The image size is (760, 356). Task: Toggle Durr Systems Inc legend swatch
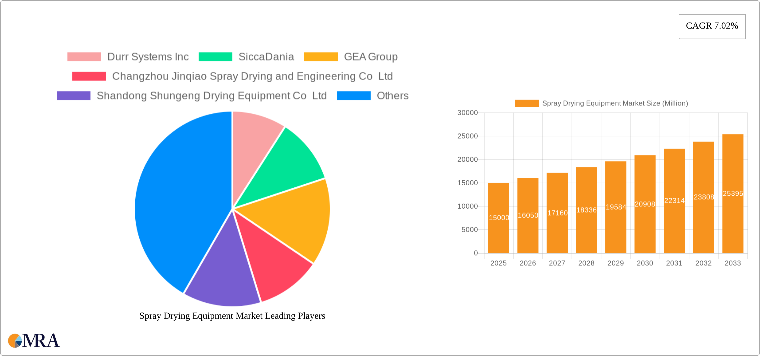point(84,57)
